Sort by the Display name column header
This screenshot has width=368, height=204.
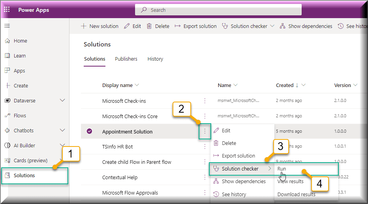tap(117, 85)
